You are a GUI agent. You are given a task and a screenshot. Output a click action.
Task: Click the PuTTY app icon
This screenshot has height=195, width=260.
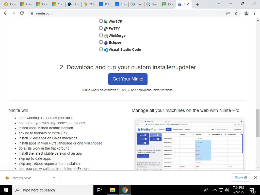click(x=106, y=28)
